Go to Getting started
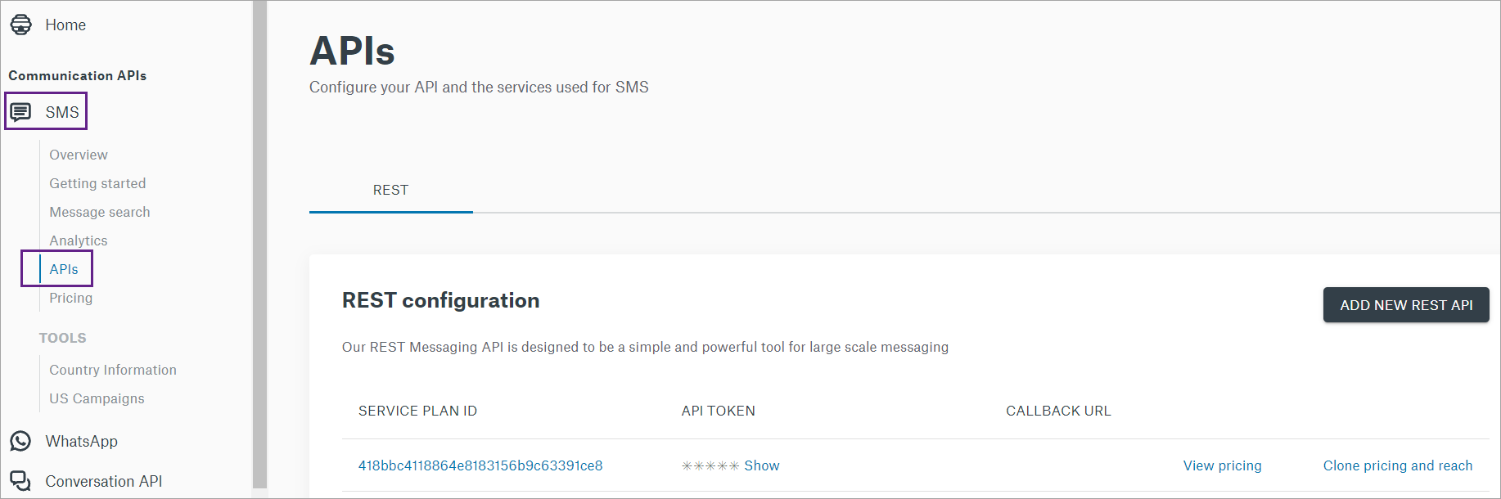Image resolution: width=1501 pixels, height=499 pixels. point(97,183)
